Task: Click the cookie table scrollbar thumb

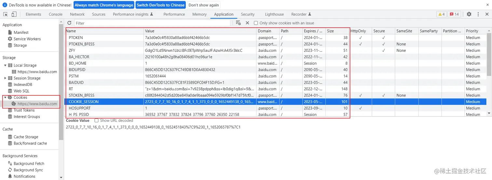Action: coord(489,55)
